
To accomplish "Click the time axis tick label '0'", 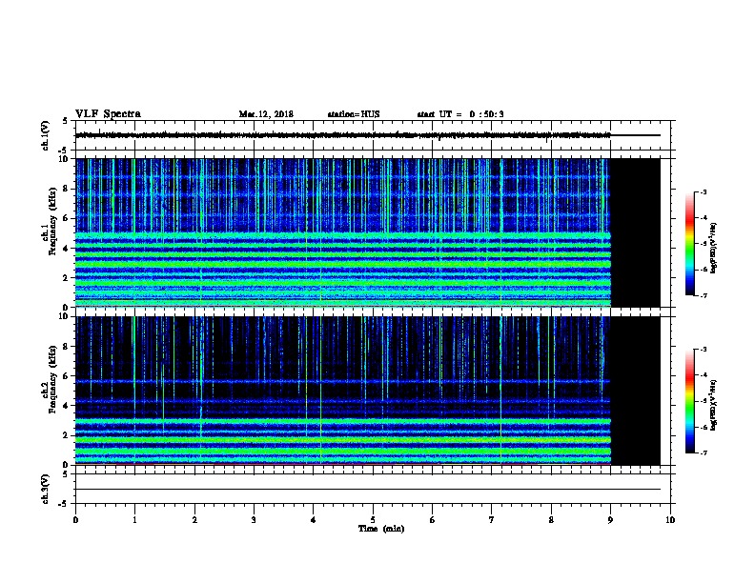I will pos(75,520).
